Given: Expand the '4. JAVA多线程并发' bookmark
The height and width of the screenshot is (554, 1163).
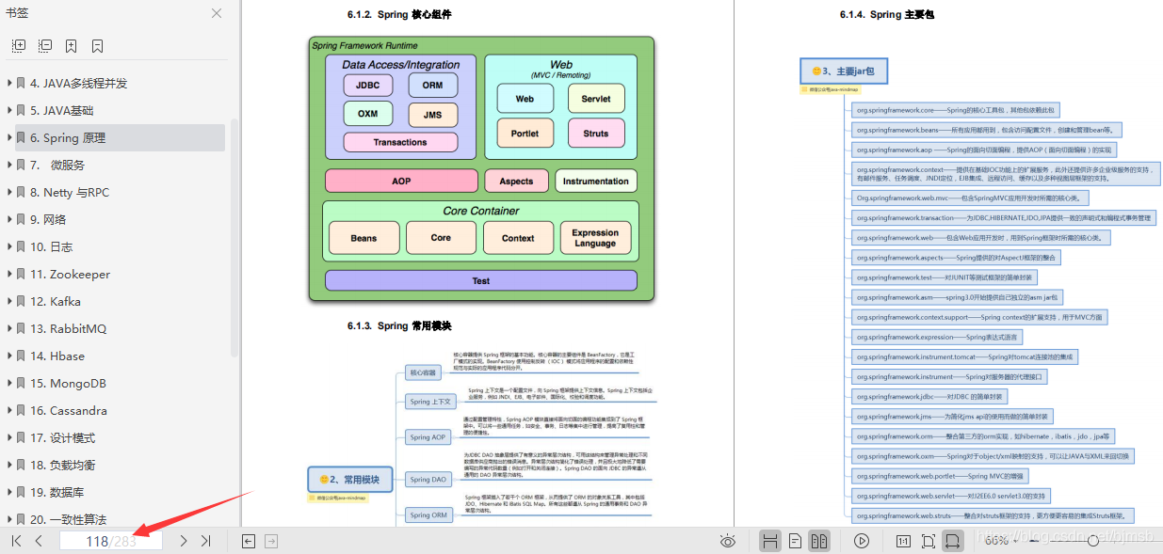Looking at the screenshot, I should tap(9, 83).
